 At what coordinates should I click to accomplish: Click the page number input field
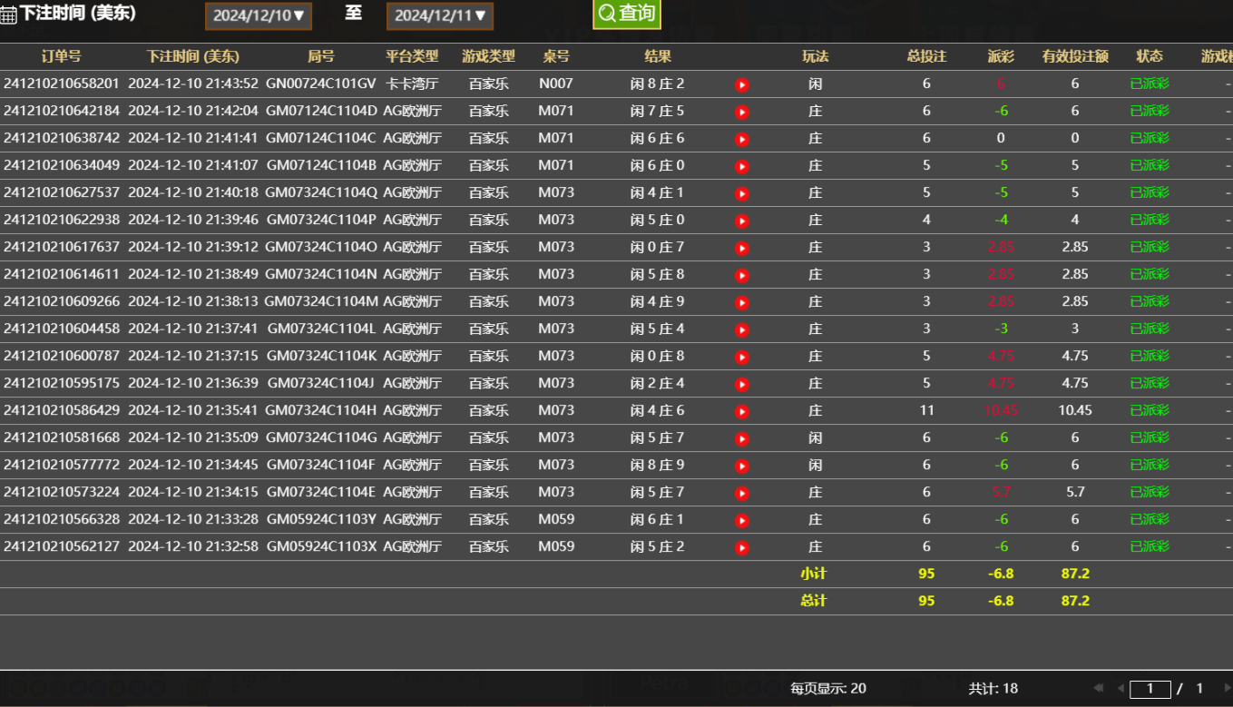(x=1150, y=688)
